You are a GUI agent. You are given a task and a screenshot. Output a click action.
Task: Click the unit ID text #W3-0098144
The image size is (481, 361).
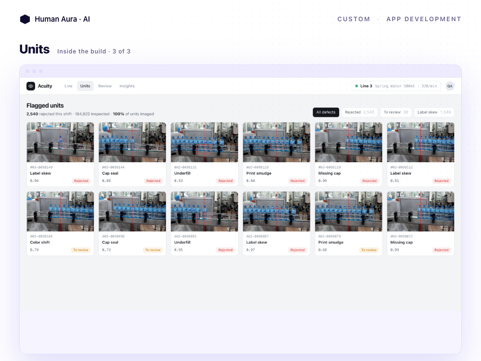[x=113, y=168]
